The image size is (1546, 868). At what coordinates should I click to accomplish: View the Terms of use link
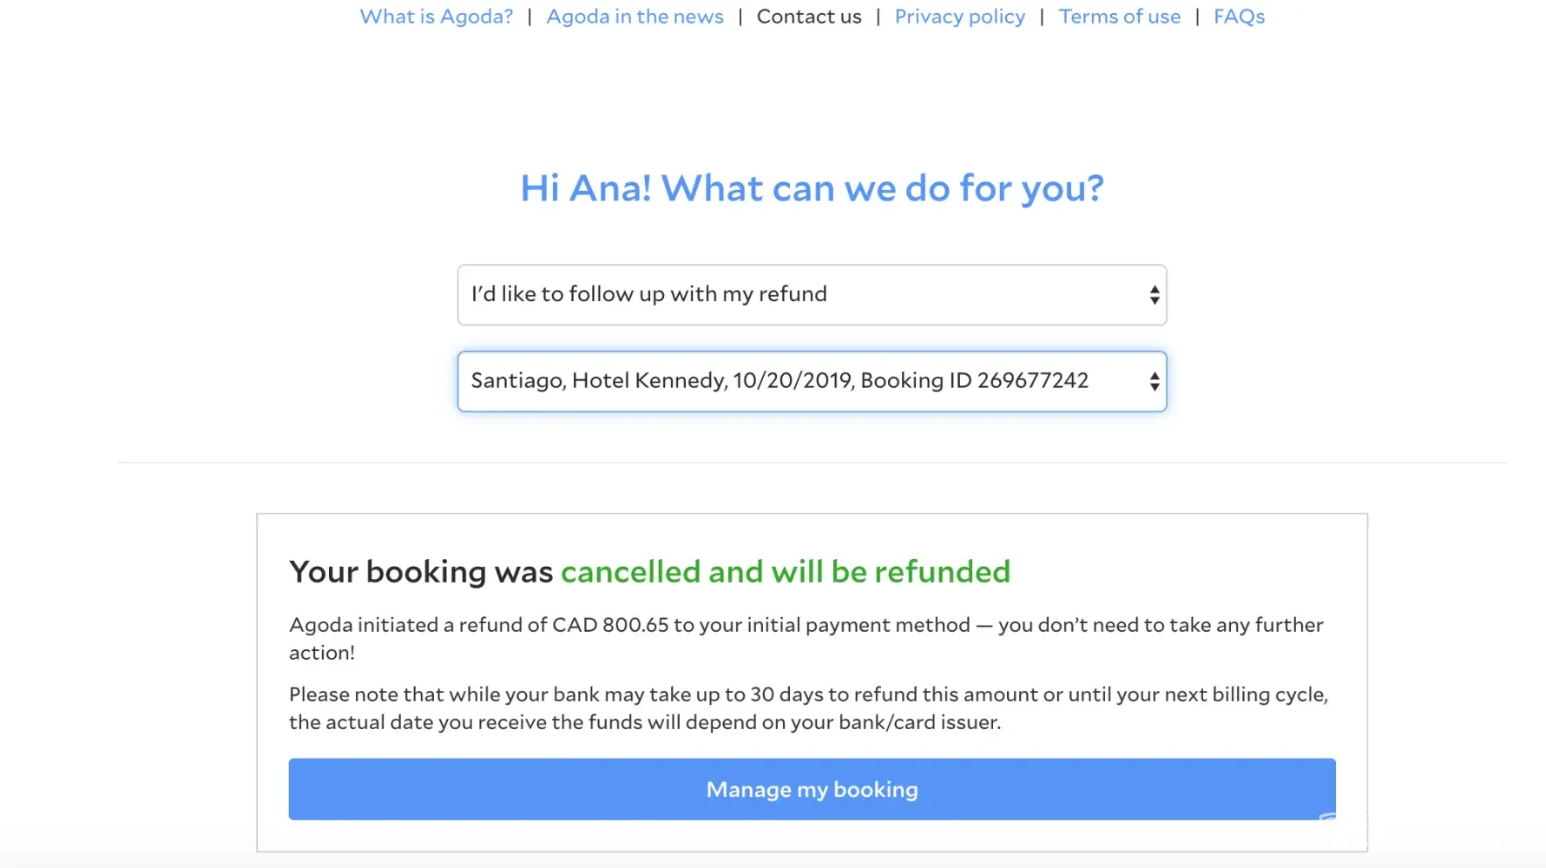coord(1119,16)
